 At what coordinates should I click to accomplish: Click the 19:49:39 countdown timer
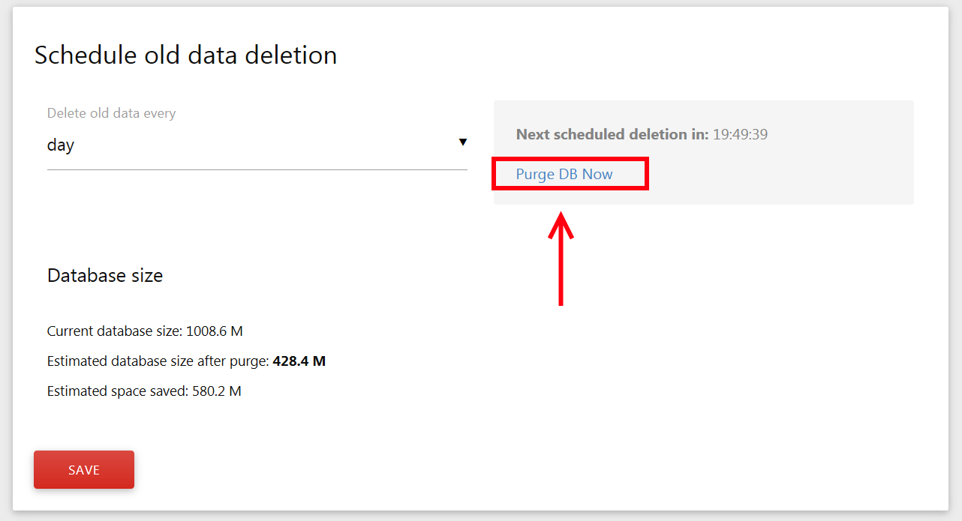(x=740, y=135)
